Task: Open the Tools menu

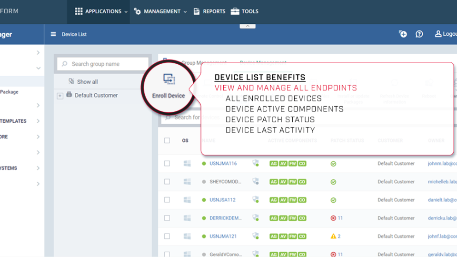Action: pos(245,11)
